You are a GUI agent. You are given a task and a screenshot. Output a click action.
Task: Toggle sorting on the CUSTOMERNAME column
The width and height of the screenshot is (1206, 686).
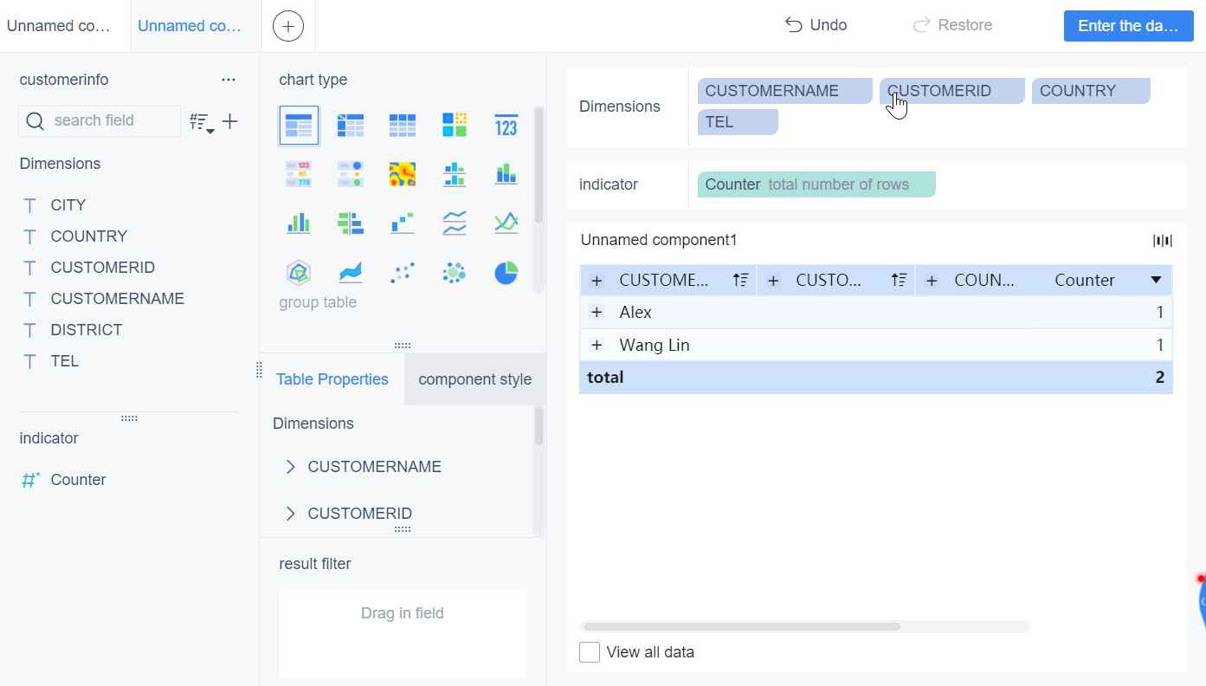[740, 280]
